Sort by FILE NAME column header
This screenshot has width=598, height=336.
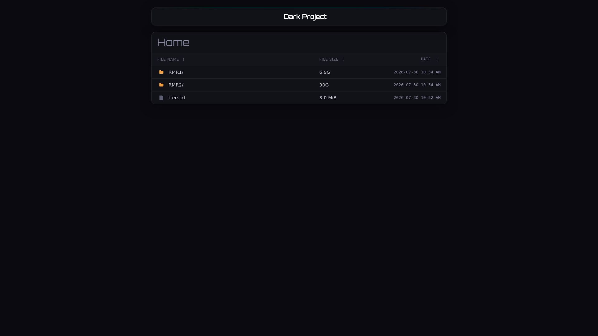168,59
